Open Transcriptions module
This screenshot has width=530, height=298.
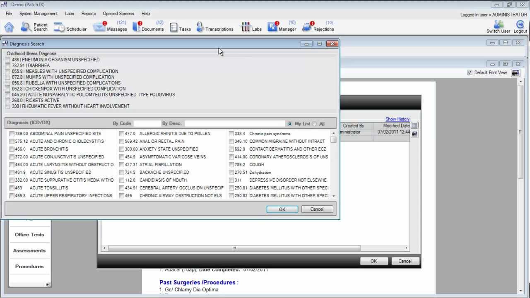pyautogui.click(x=214, y=27)
